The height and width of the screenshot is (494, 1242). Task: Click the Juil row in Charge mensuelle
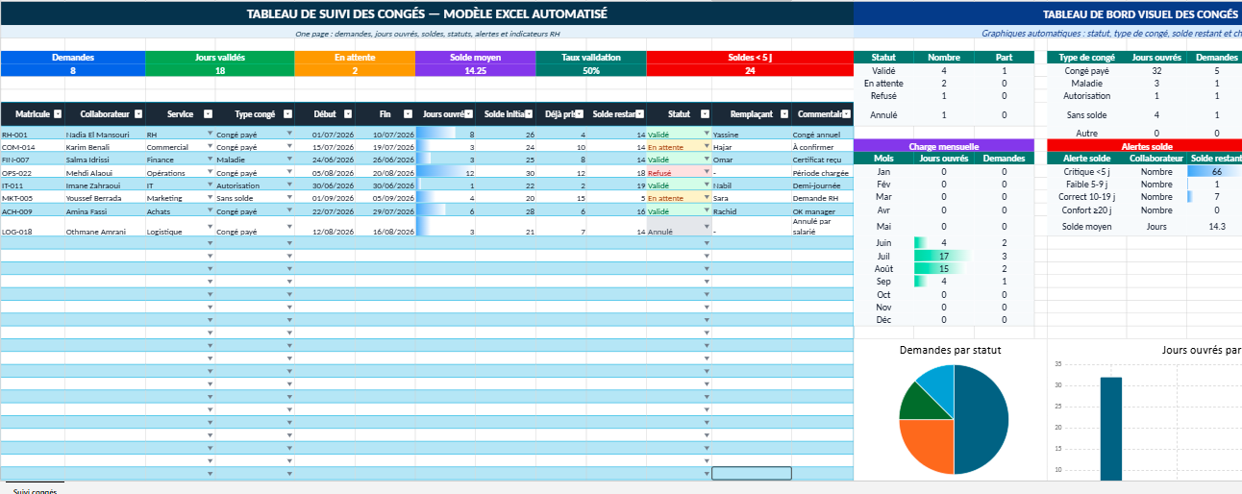tap(944, 256)
